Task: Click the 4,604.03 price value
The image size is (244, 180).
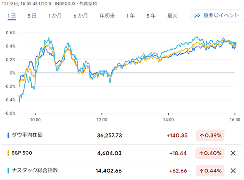Action: [110, 153]
